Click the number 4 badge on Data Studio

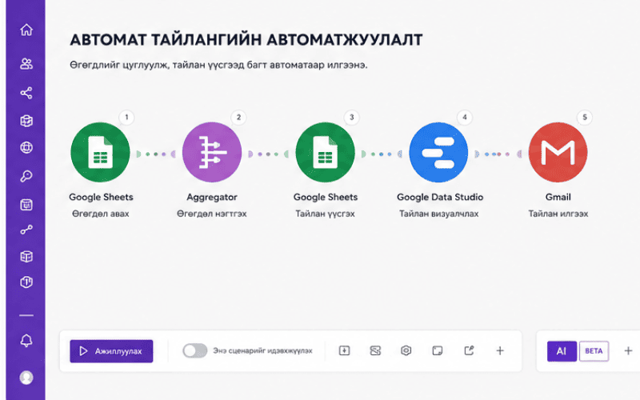465,118
